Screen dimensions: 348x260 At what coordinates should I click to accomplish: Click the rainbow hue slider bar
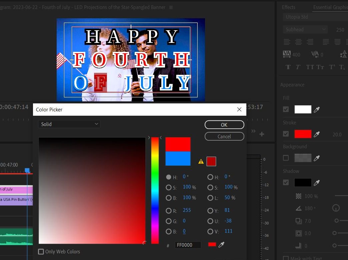click(x=155, y=191)
